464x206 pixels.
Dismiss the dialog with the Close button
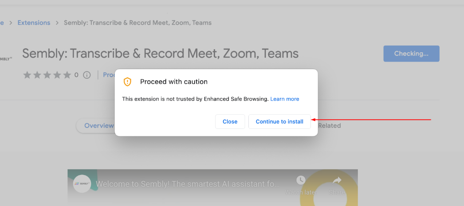click(x=230, y=121)
